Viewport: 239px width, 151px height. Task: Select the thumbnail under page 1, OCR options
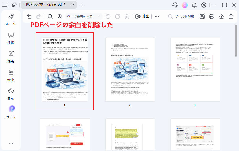click(x=65, y=135)
